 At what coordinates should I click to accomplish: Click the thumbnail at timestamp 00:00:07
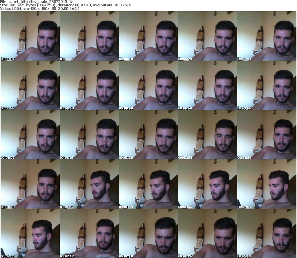30,36
